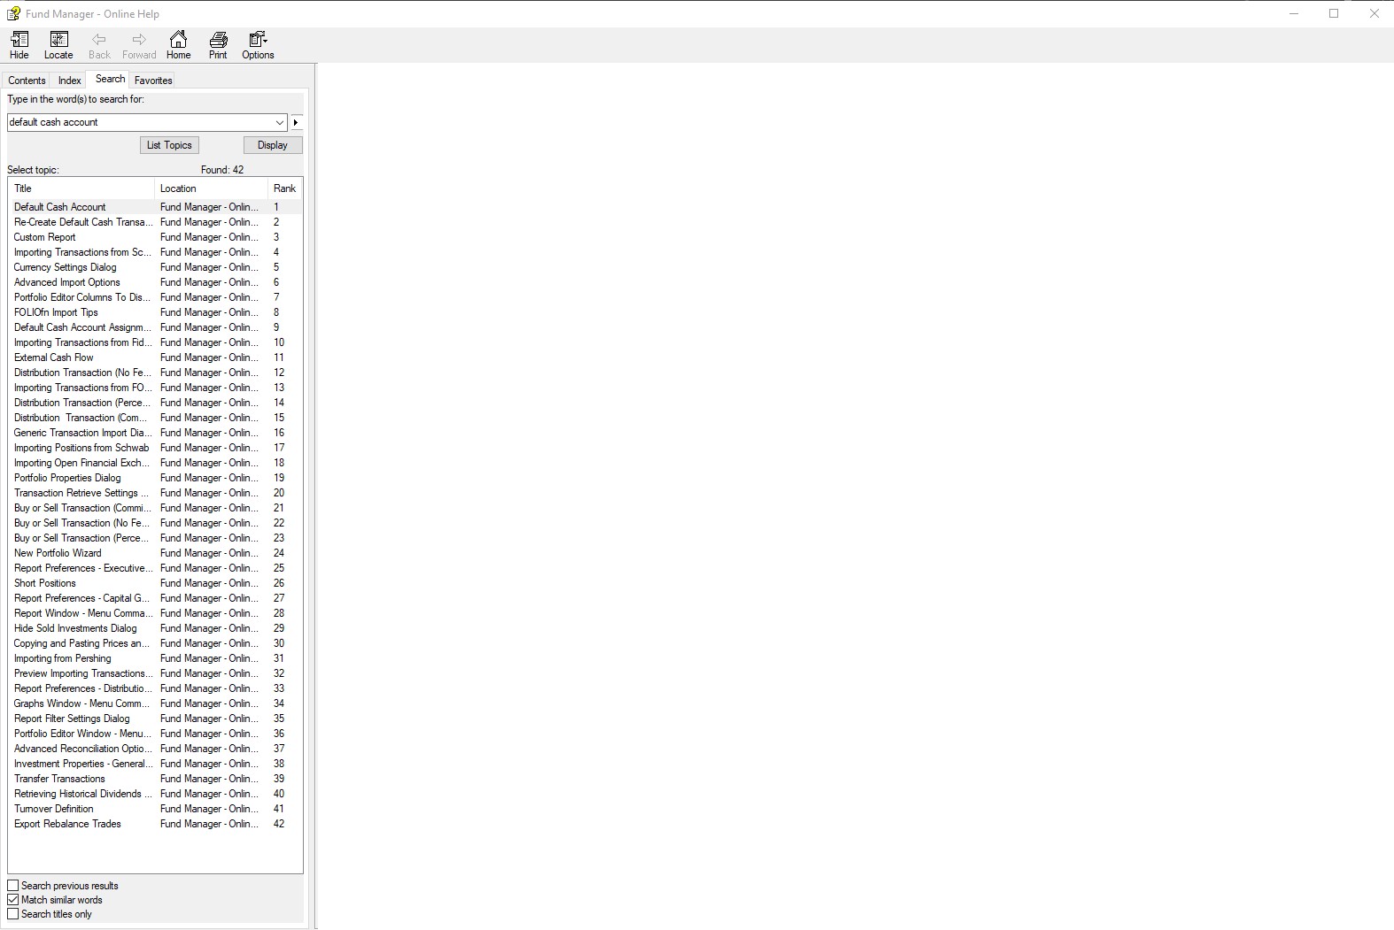Uncheck Match similar words checkbox
This screenshot has width=1394, height=930.
[x=13, y=900]
